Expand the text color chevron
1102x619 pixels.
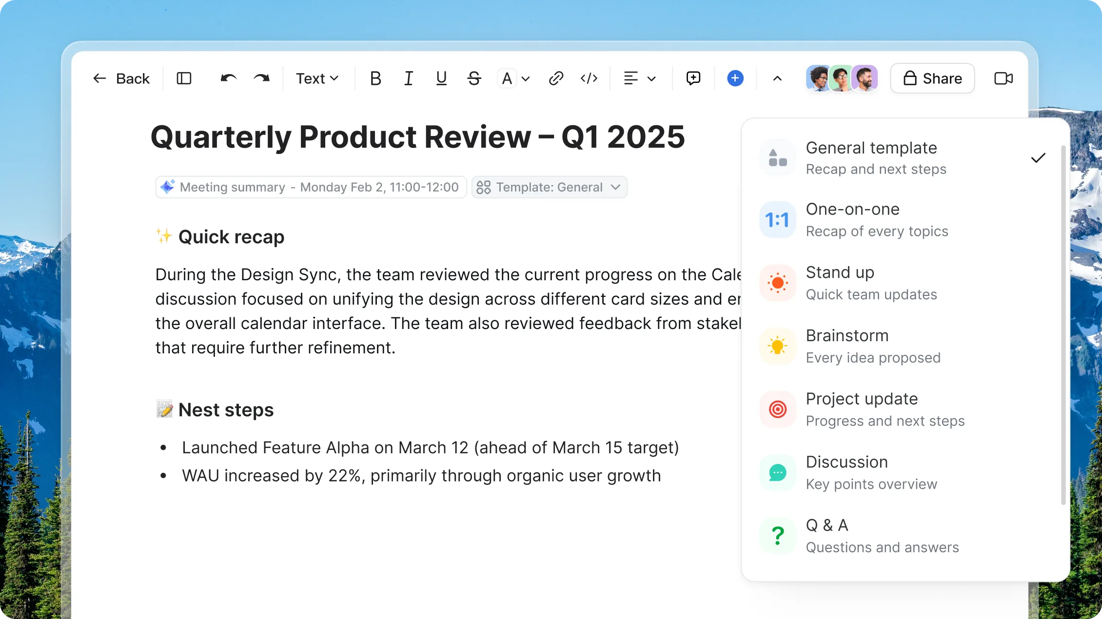pos(526,79)
